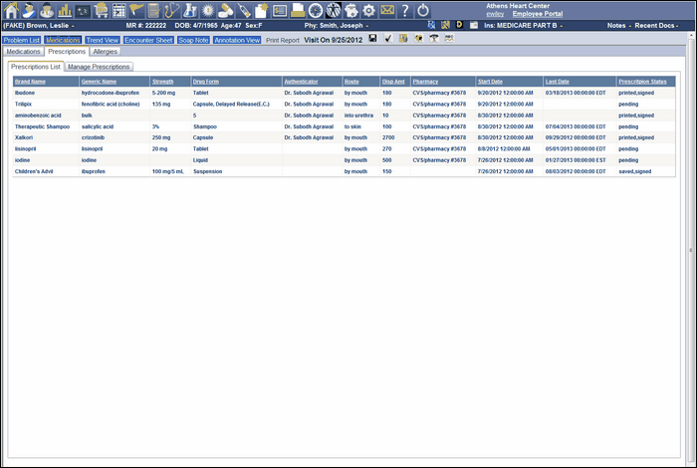Image resolution: width=697 pixels, height=468 pixels.
Task: Click the pills medication icon
Action: pos(225,10)
